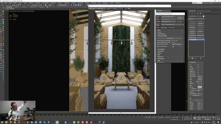The width and height of the screenshot is (221, 124).
Task: Open the Customize menu
Action: pyautogui.click(x=67, y=3)
